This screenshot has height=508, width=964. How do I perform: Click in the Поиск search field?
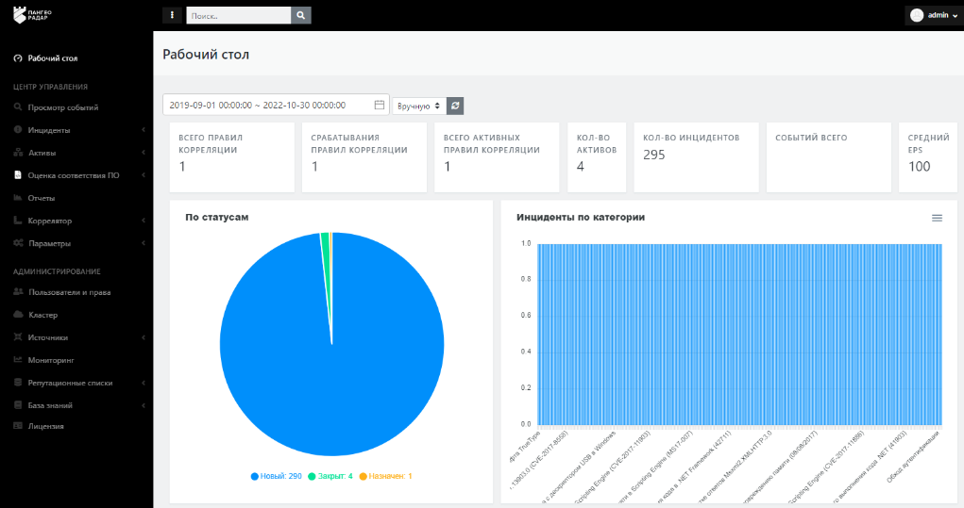pos(239,15)
